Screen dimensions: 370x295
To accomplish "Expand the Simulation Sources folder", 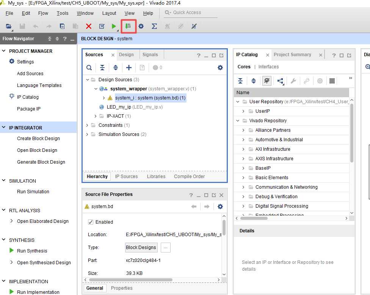I will coord(87,134).
